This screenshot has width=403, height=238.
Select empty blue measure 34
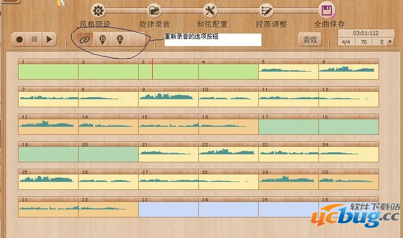tap(228, 209)
